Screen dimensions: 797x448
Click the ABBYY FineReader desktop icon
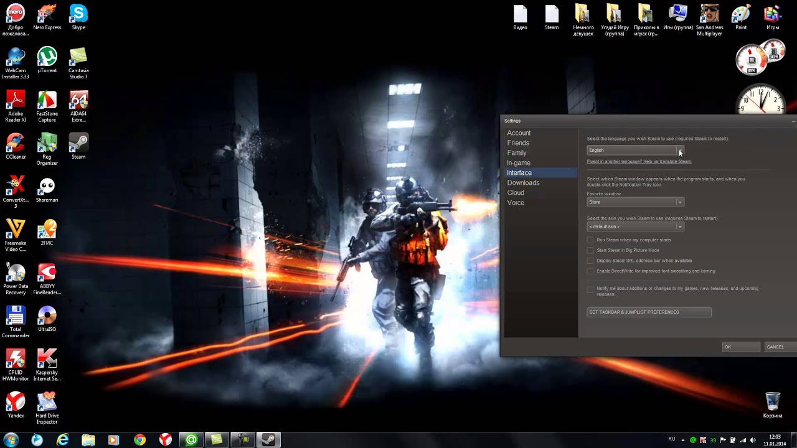[47, 278]
